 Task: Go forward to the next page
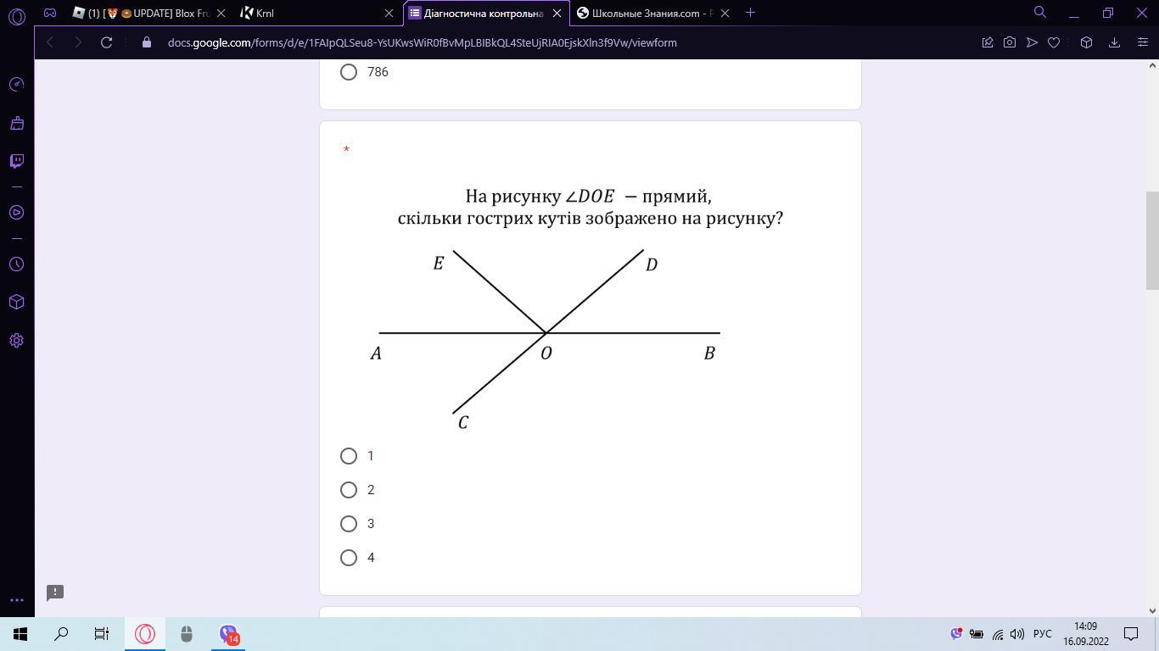click(x=78, y=42)
